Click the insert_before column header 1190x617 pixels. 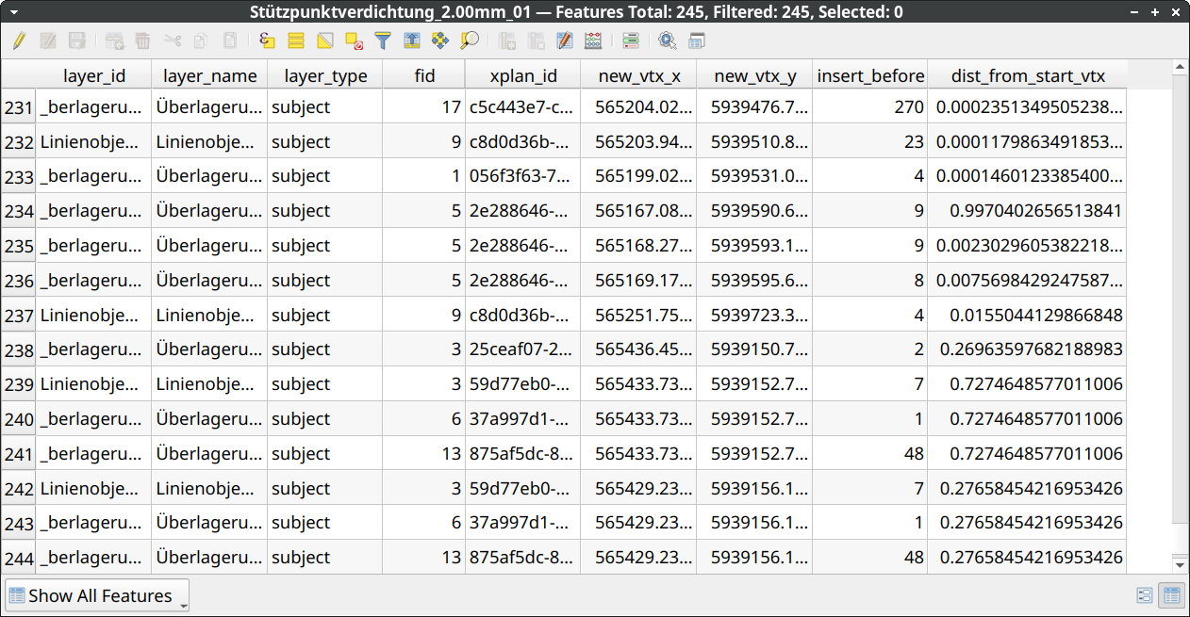(x=869, y=75)
